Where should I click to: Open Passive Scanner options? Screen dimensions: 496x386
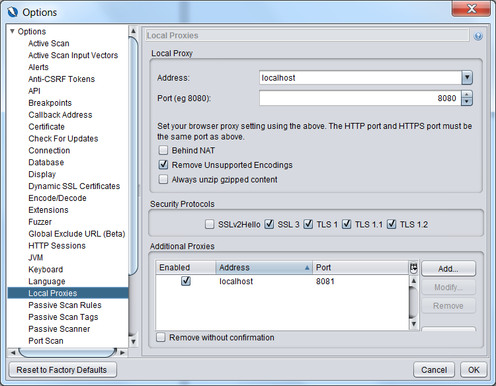point(59,329)
